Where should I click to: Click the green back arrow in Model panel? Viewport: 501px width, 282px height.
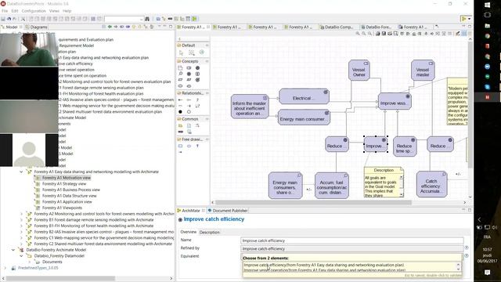(x=110, y=27)
